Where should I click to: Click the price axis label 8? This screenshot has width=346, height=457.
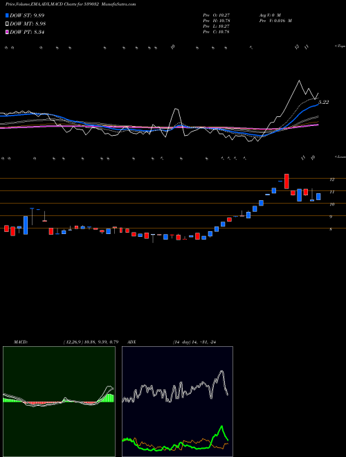click(x=331, y=229)
